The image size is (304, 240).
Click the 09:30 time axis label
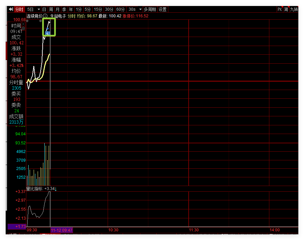32,230
